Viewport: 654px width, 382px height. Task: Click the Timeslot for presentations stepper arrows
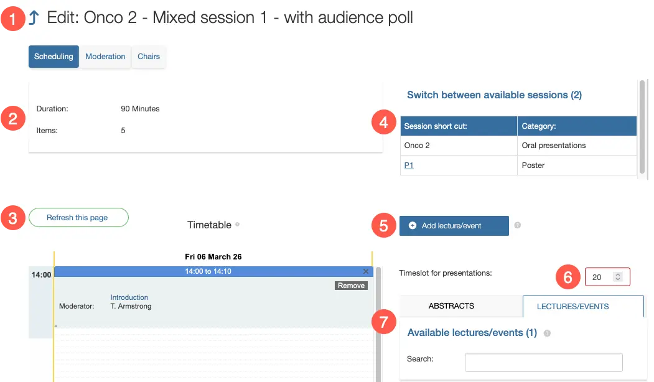pyautogui.click(x=617, y=277)
